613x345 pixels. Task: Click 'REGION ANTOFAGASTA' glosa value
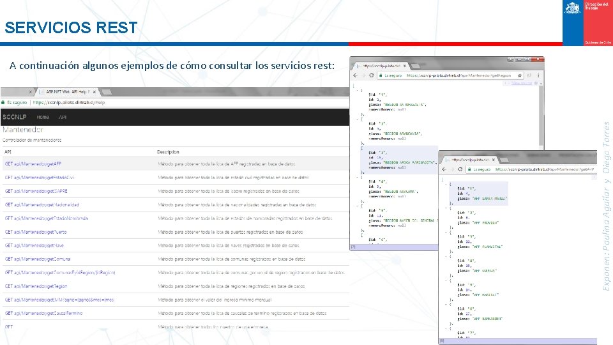pos(404,104)
